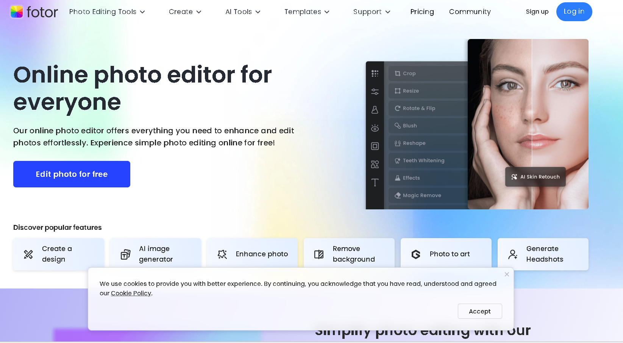Accept the cookie policy
623x343 pixels.
pos(480,311)
